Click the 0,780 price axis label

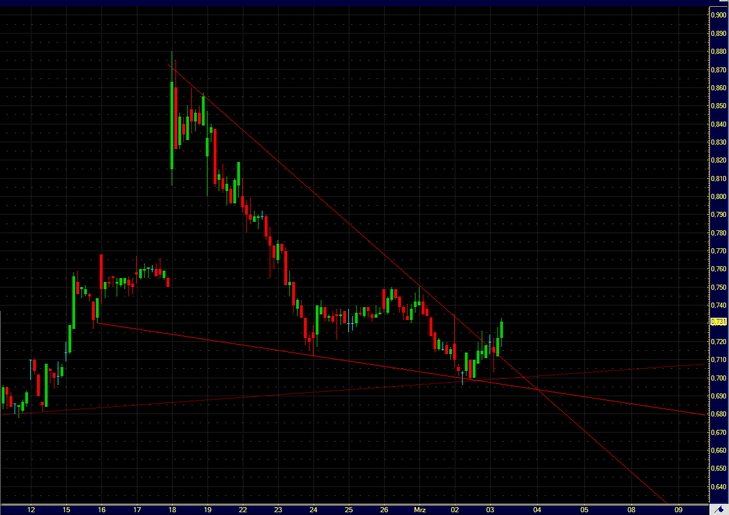(x=718, y=233)
